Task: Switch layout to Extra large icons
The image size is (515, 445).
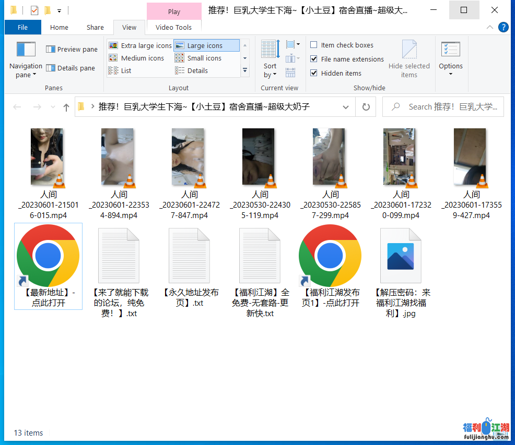Action: 140,45
